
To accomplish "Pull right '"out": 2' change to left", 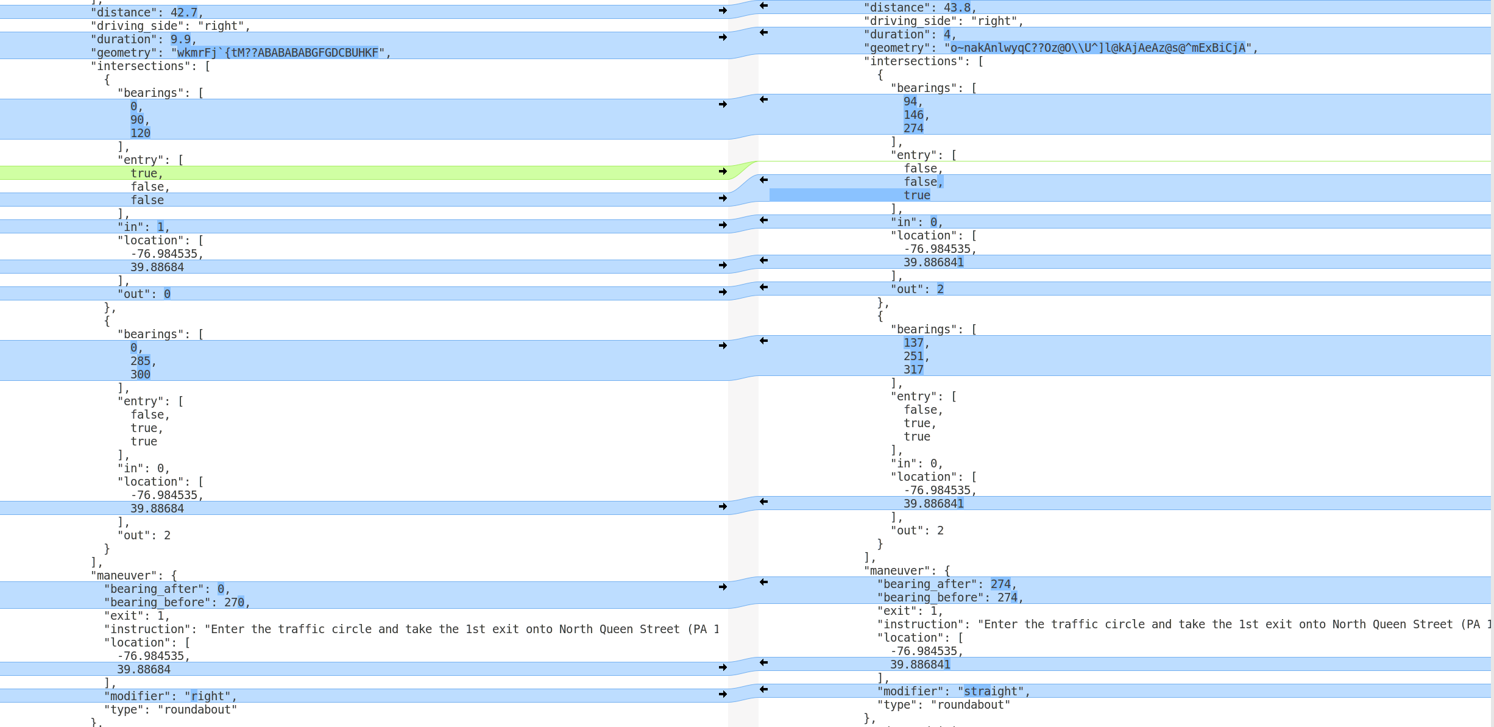I will tap(763, 287).
